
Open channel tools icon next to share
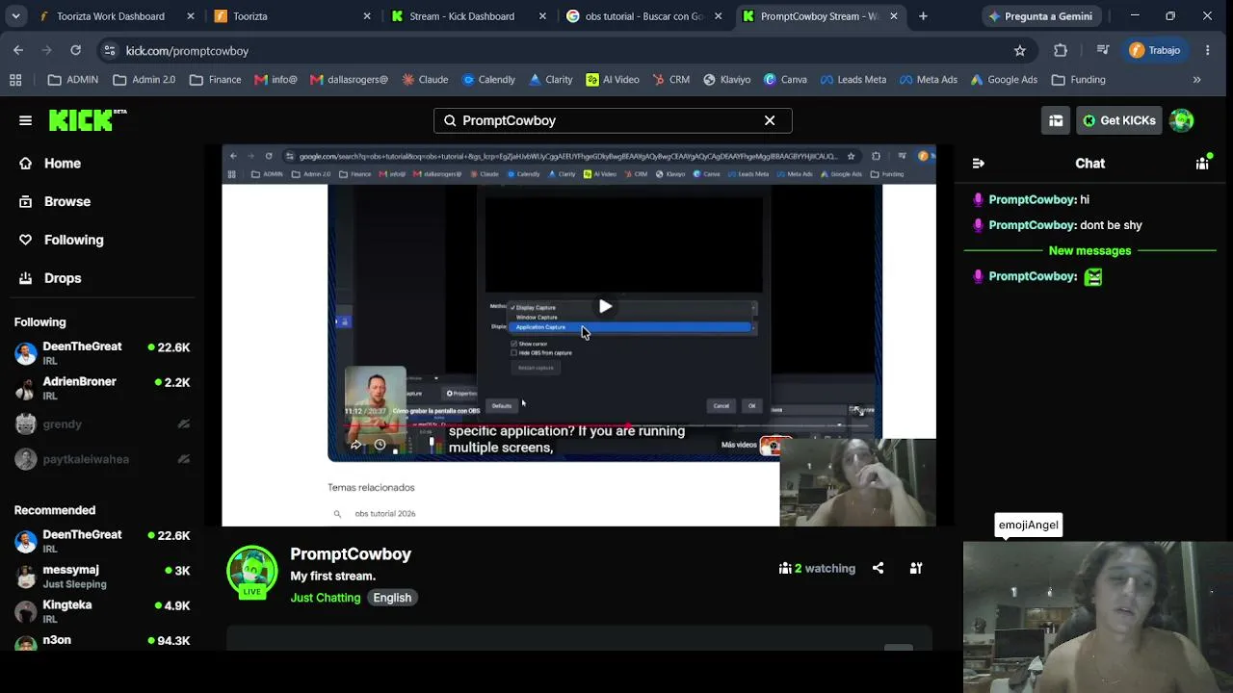(x=916, y=568)
